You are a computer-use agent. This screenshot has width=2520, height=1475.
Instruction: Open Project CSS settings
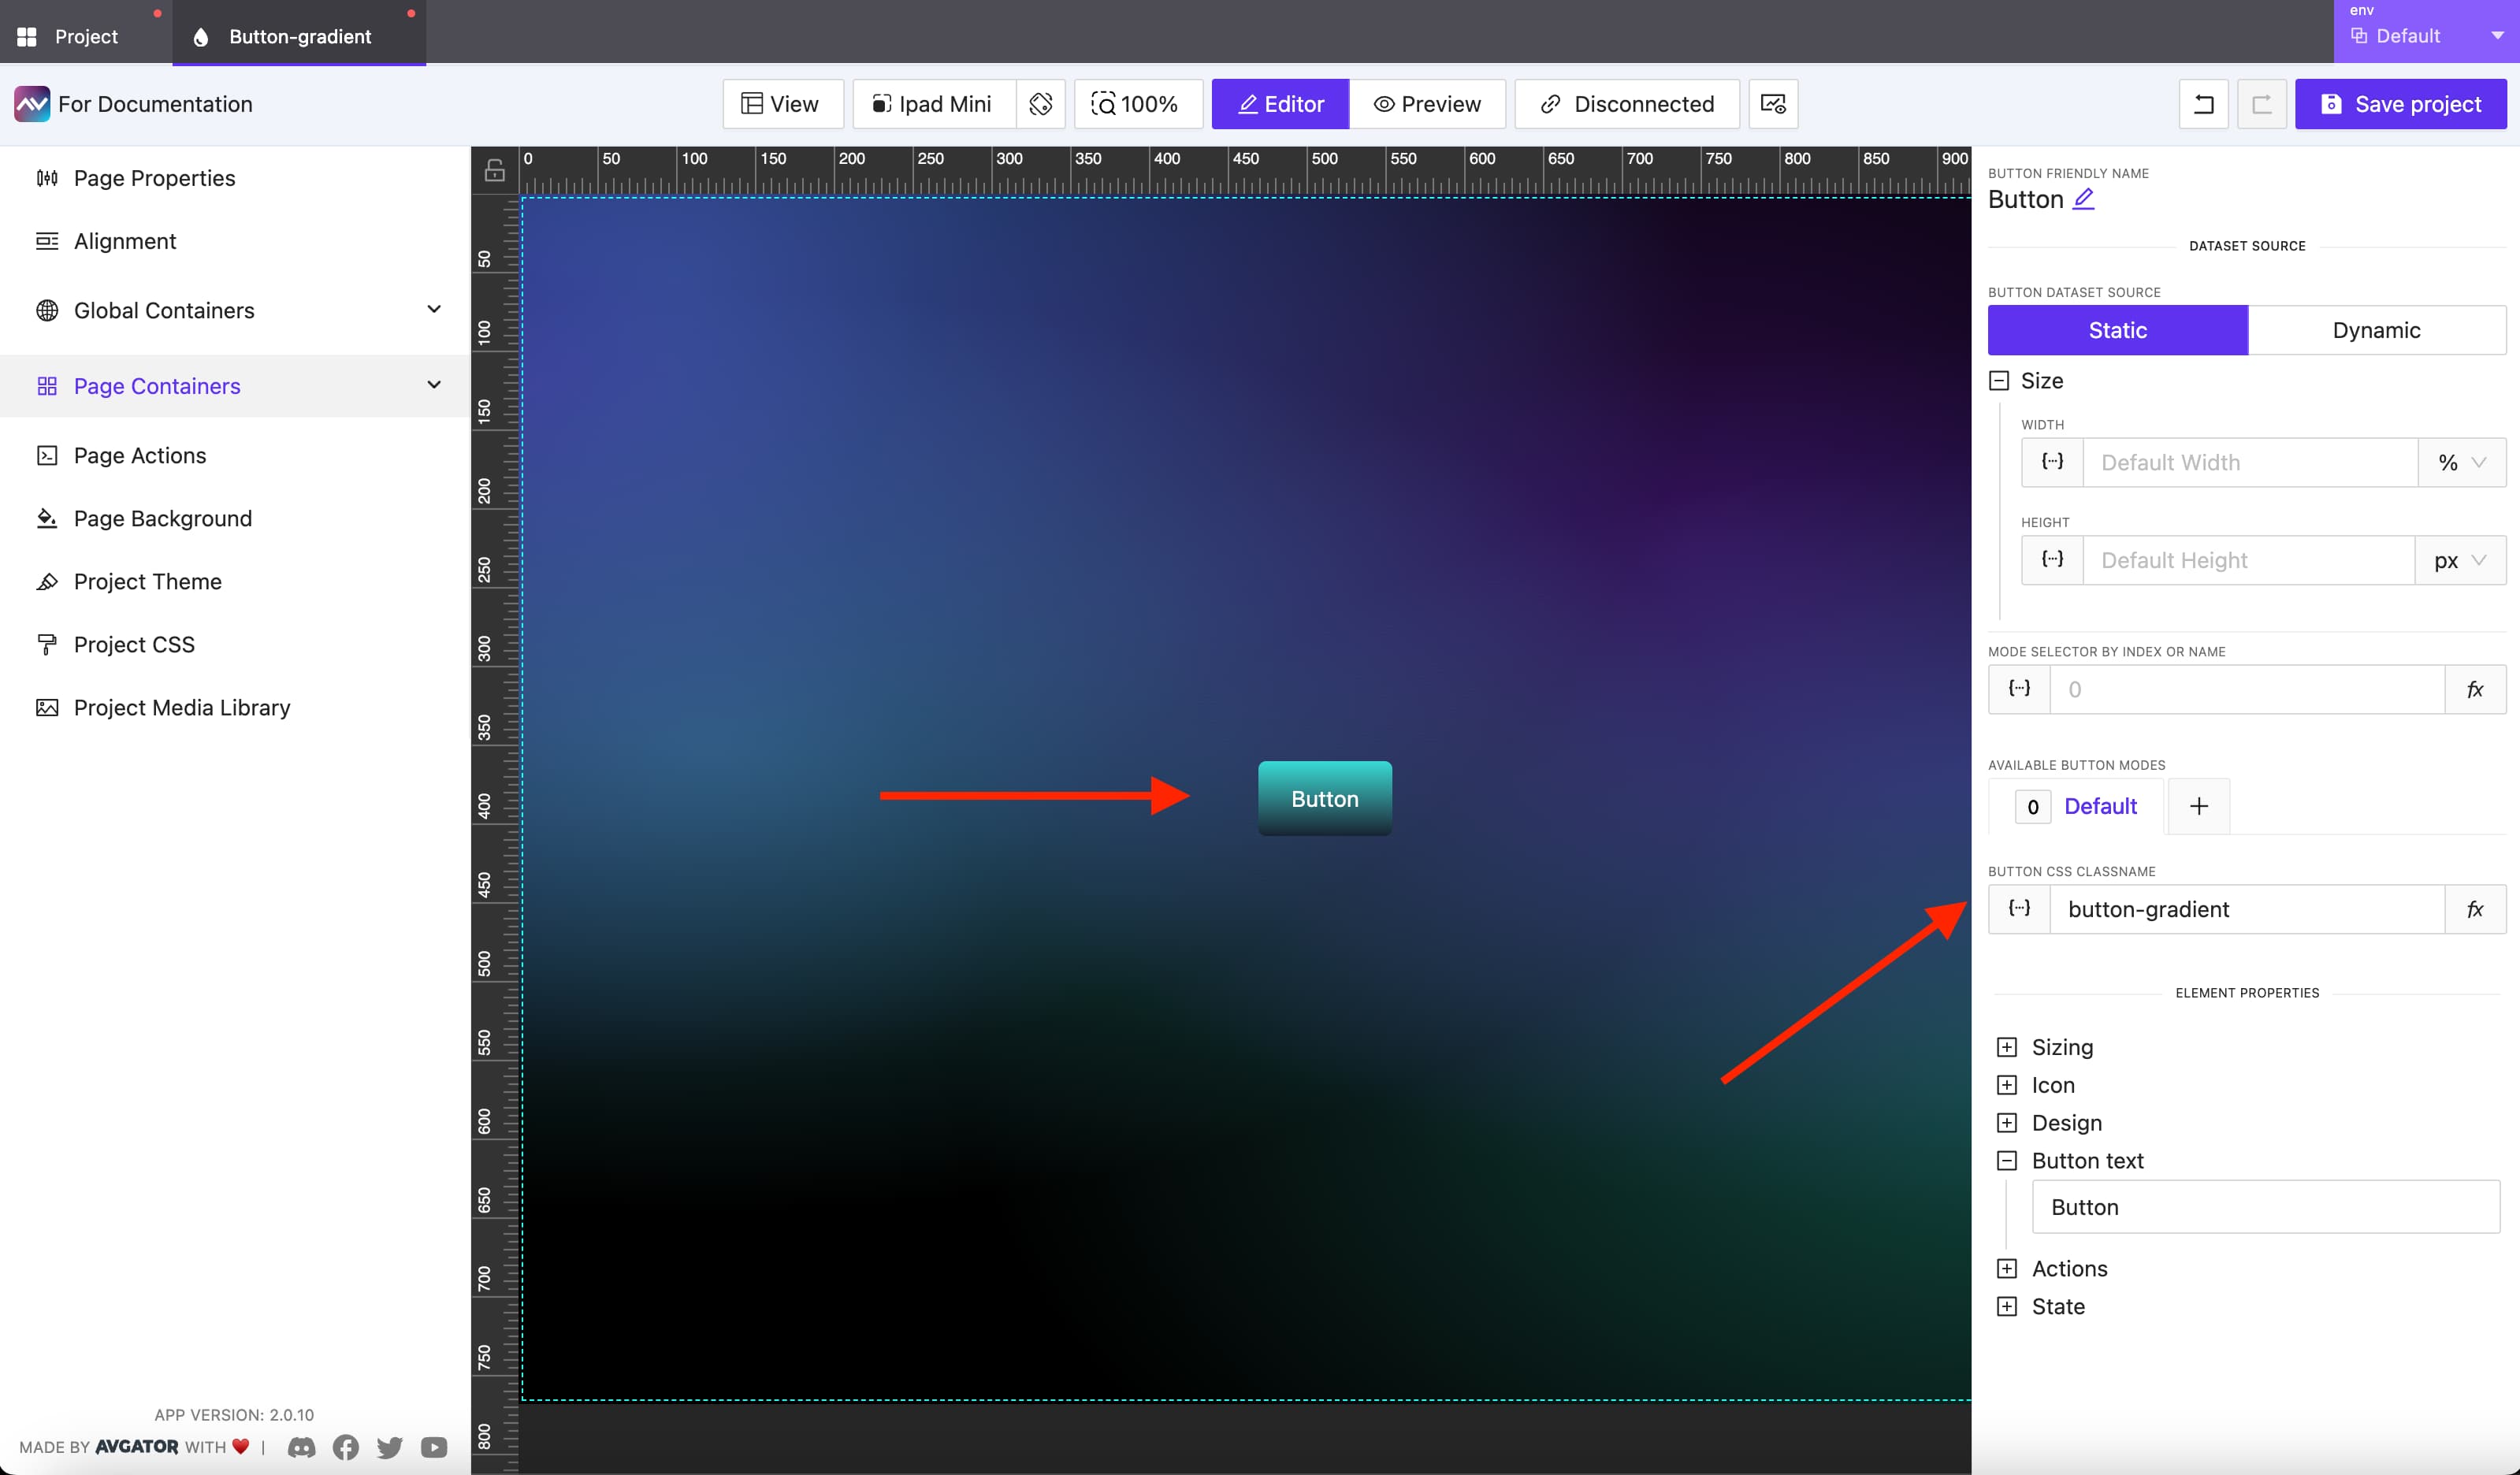[x=134, y=644]
